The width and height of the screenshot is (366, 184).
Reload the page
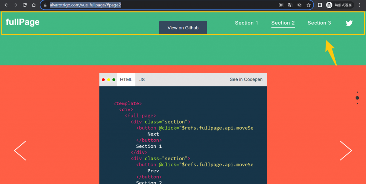(x=25, y=5)
